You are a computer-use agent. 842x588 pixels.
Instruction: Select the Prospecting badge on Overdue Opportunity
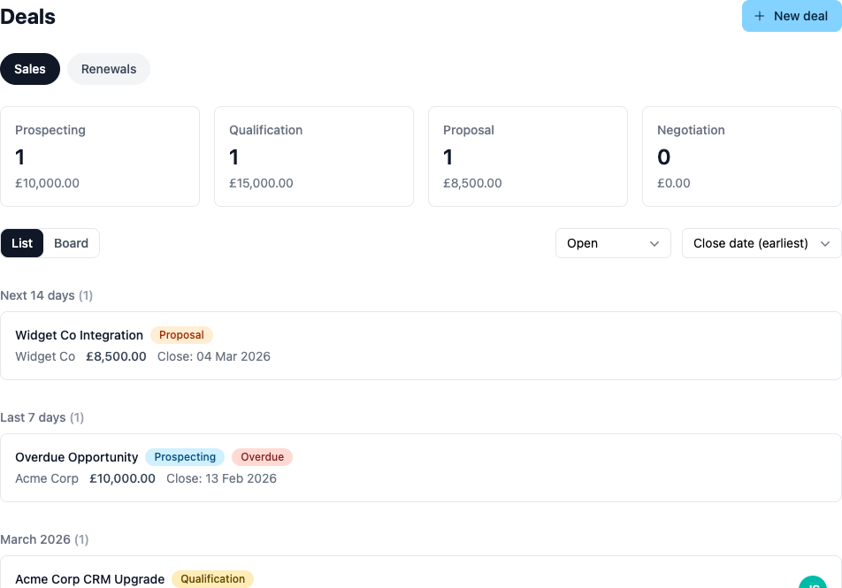184,457
